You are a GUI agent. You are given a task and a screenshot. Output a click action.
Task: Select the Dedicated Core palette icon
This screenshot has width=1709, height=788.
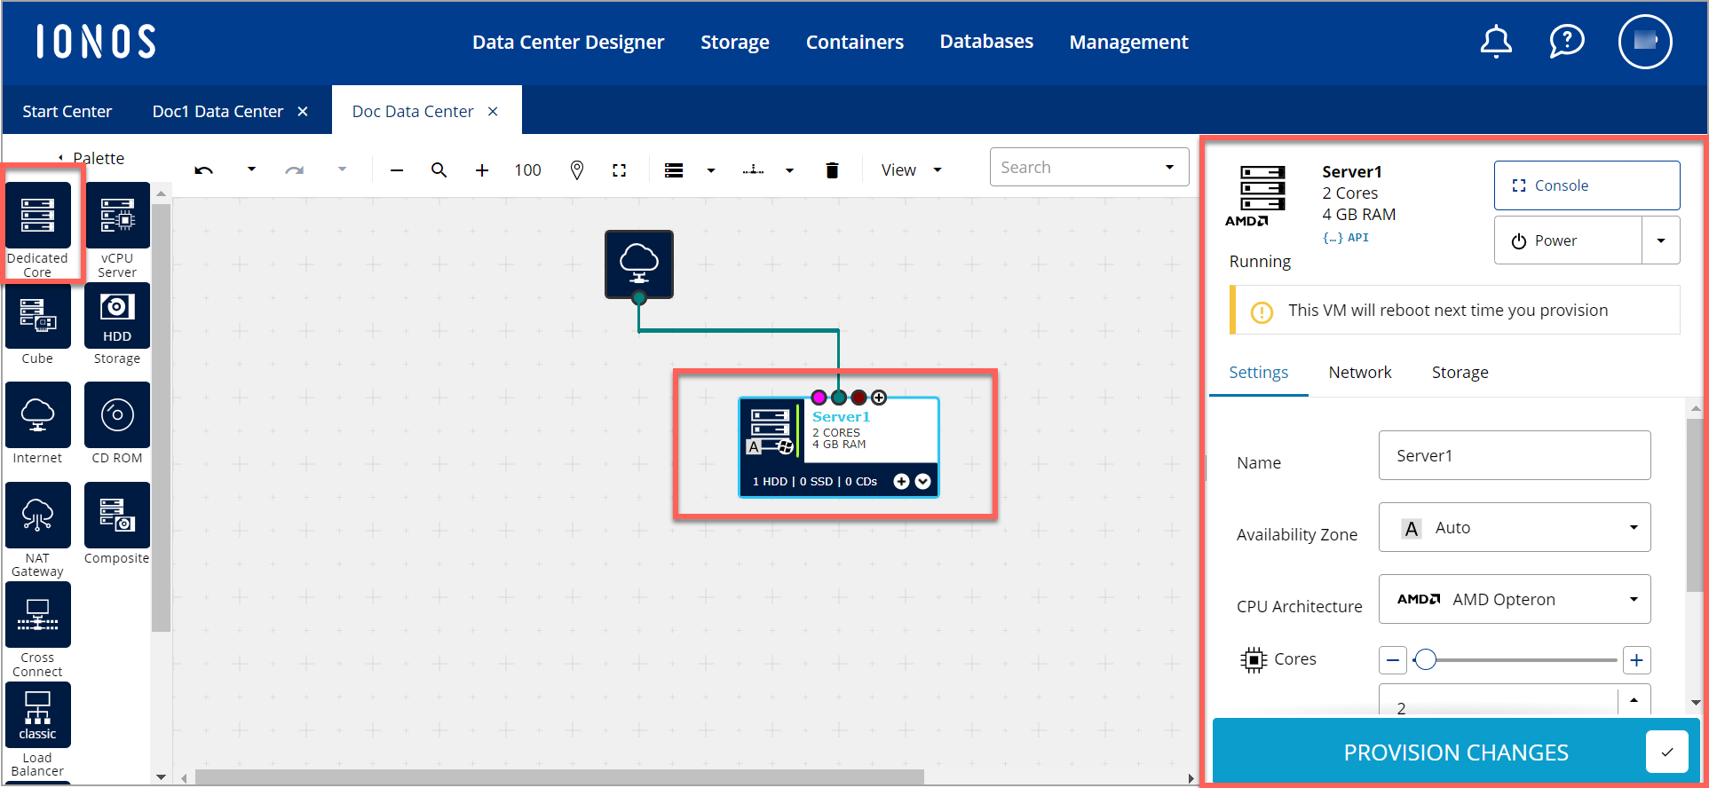coord(38,216)
